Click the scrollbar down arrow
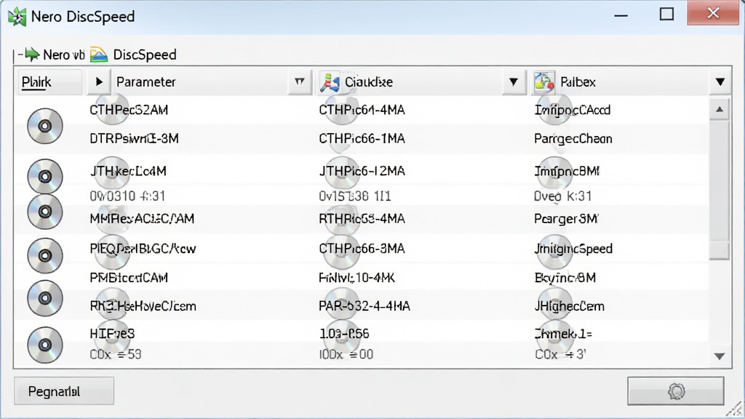The height and width of the screenshot is (419, 745). [720, 356]
